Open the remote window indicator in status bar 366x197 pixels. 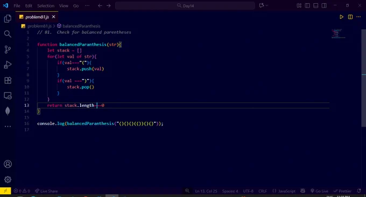click(5, 191)
